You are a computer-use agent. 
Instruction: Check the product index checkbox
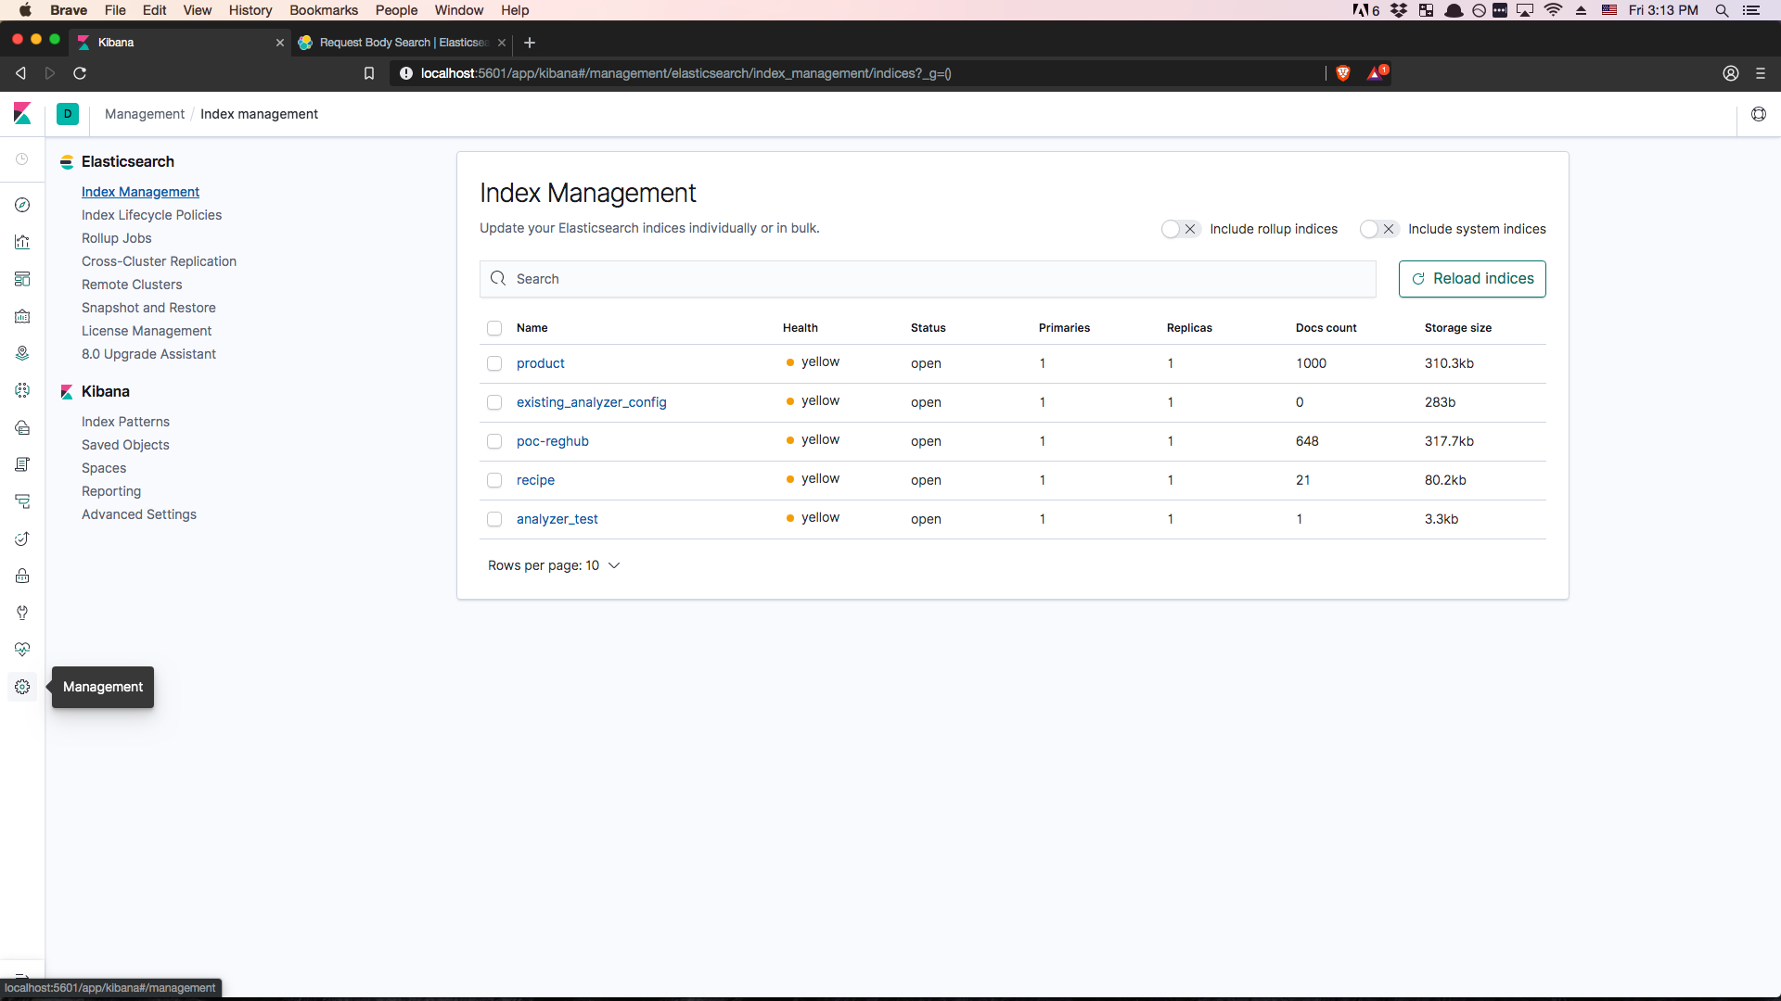(x=494, y=363)
